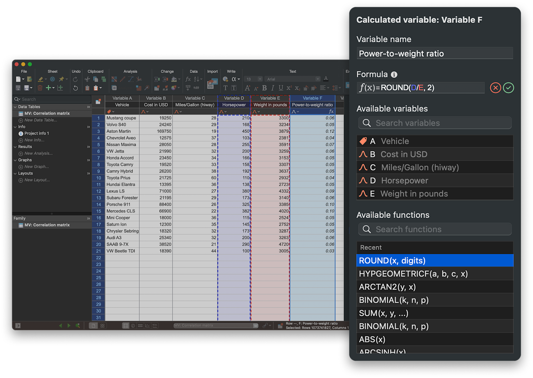The width and height of the screenshot is (533, 378).
Task: Click the delete trash can icon
Action: pyautogui.click(x=40, y=88)
